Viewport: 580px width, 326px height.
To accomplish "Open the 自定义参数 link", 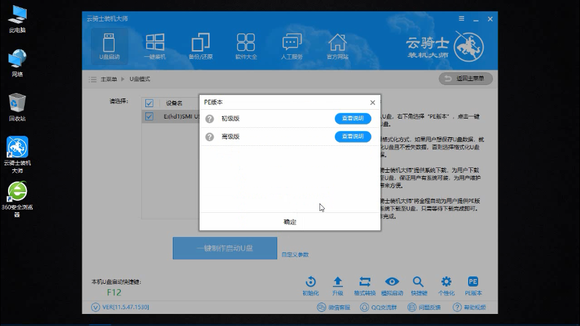I will 295,254.
